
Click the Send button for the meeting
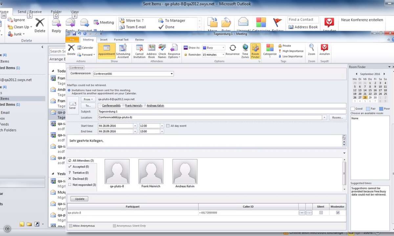click(x=73, y=105)
